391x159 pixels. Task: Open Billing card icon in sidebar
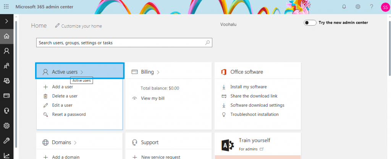[7, 96]
